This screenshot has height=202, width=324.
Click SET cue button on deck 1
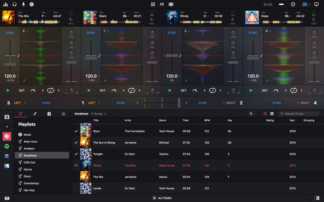click(x=103, y=90)
